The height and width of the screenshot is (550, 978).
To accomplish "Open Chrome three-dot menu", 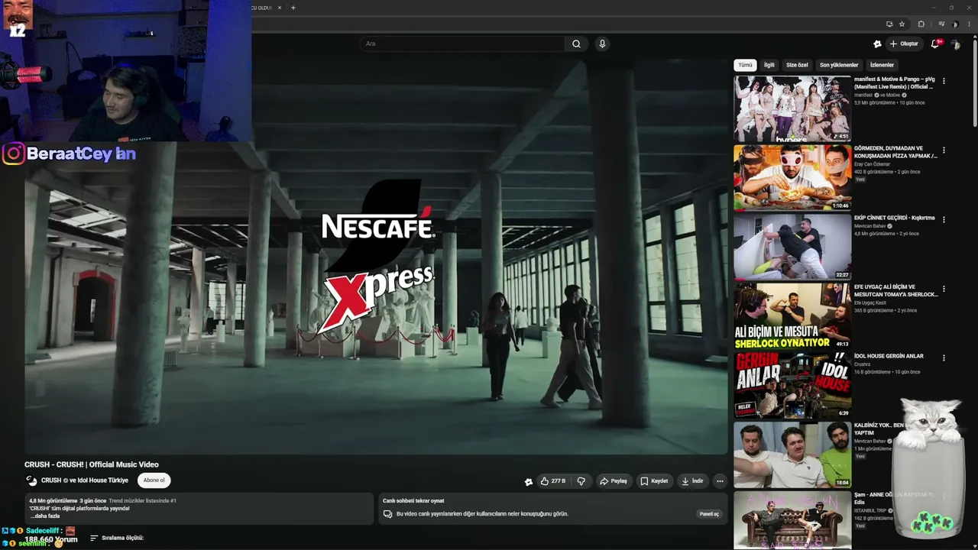I will point(969,24).
